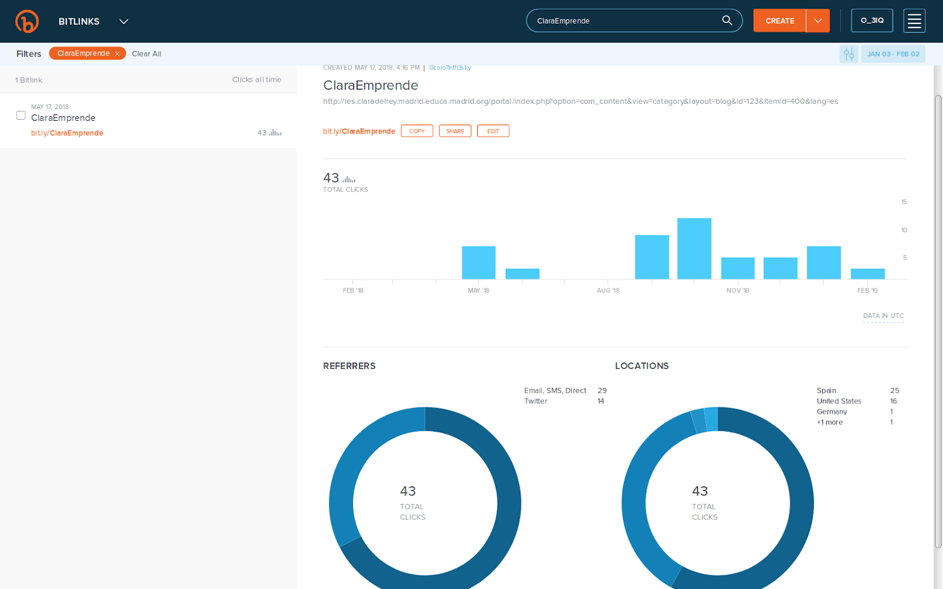Viewport: 943px width, 589px height.
Task: Open the long claradelrey destination URL
Action: (x=581, y=101)
